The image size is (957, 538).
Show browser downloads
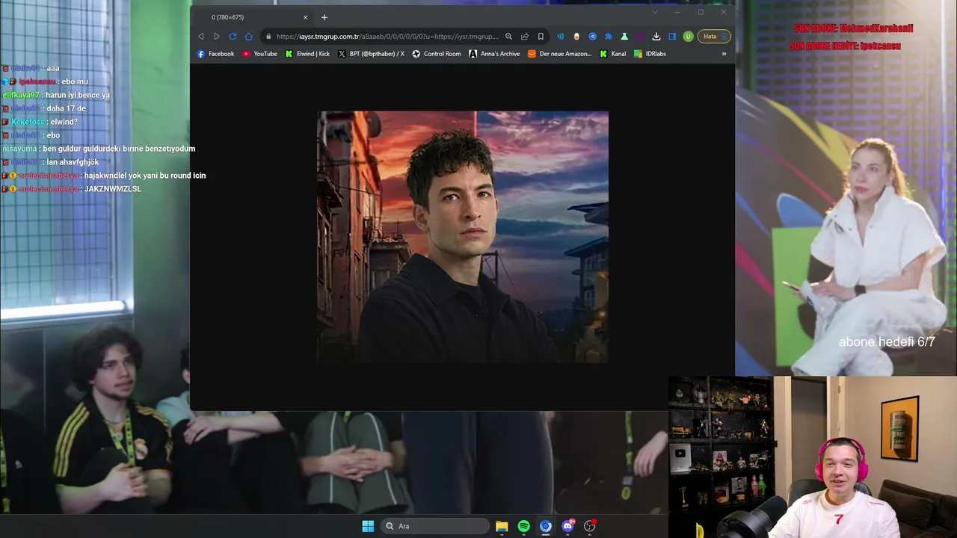[x=656, y=37]
